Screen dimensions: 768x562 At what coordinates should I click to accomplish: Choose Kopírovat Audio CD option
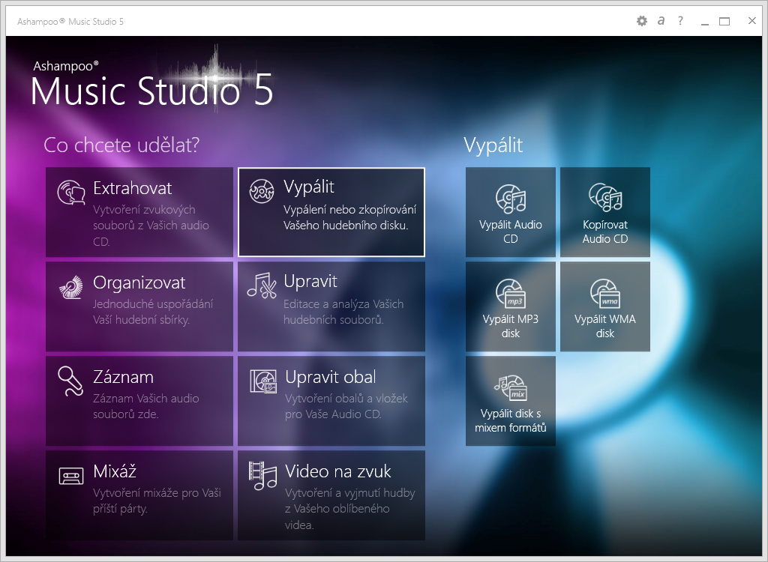pyautogui.click(x=605, y=212)
